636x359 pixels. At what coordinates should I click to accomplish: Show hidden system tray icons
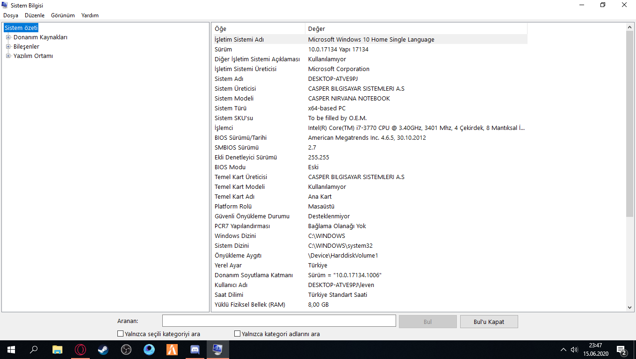point(563,350)
